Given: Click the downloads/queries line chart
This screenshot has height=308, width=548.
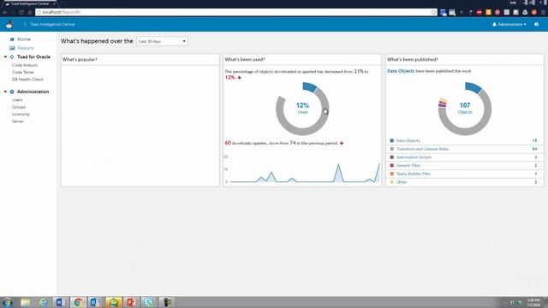Looking at the screenshot, I should pos(302,169).
